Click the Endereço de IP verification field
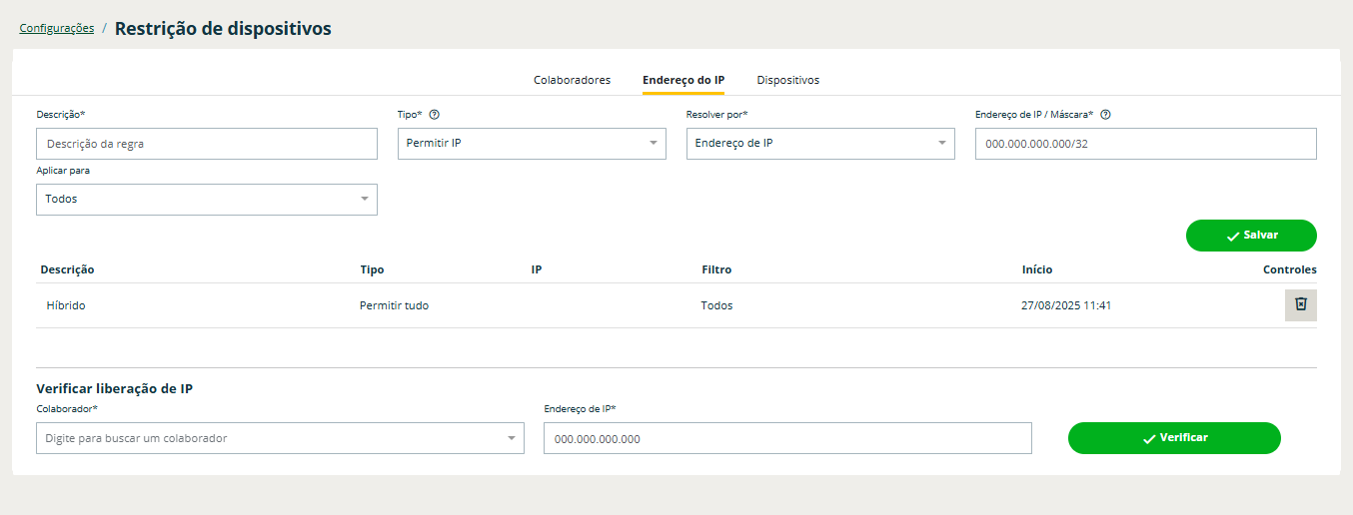This screenshot has width=1353, height=515. tap(787, 438)
